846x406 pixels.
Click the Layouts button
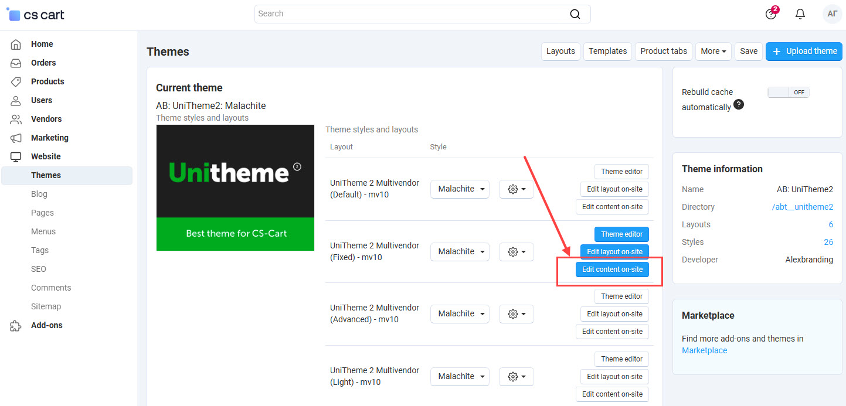(x=560, y=51)
